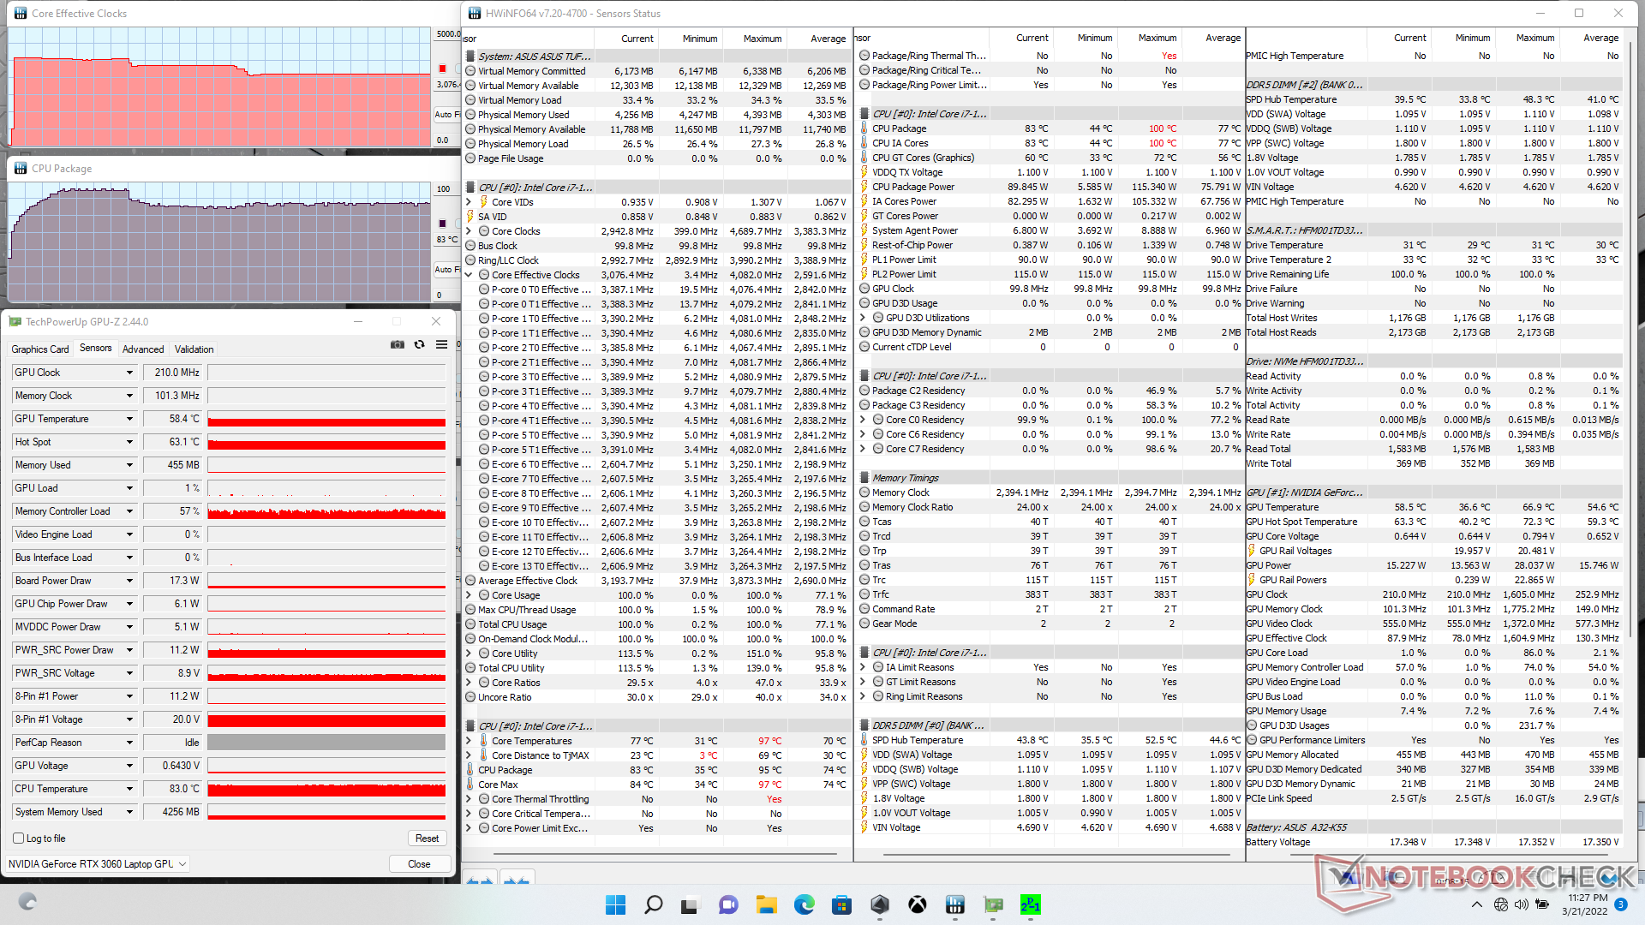Edit the 5000.0 maximum field in clocks graph
The height and width of the screenshot is (925, 1645).
coord(446,34)
